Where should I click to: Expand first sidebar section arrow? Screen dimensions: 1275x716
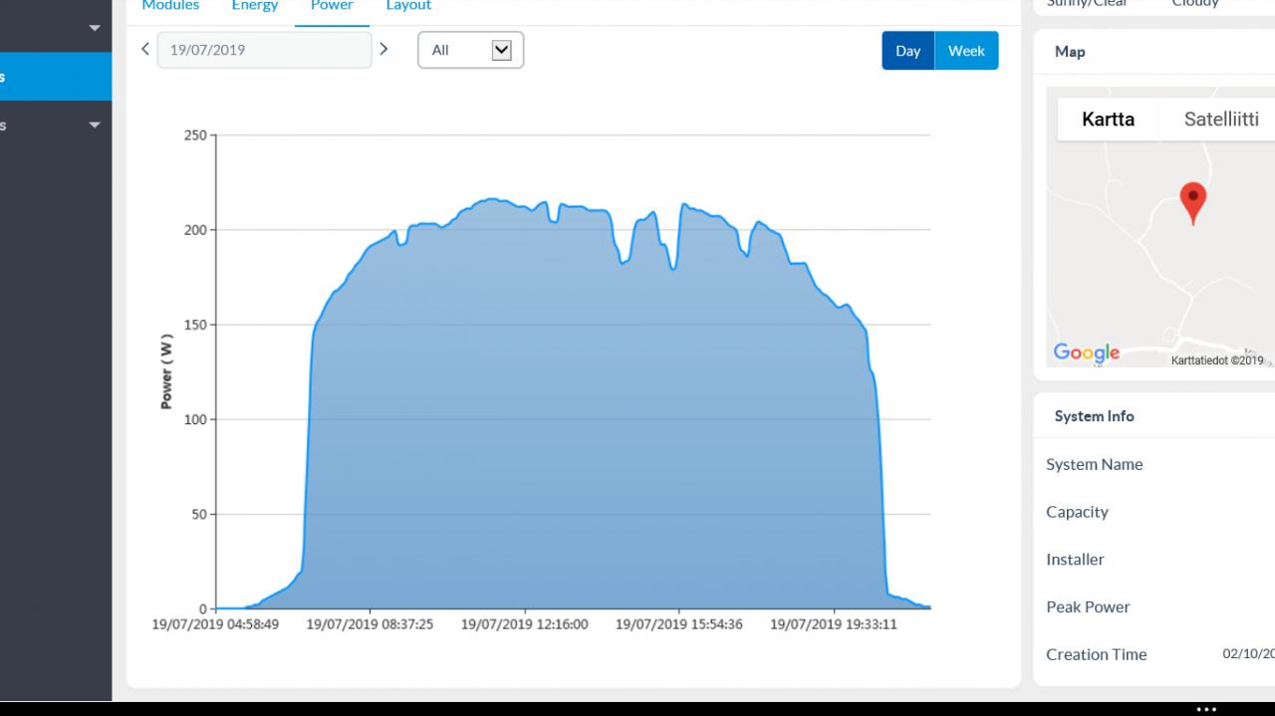click(x=95, y=28)
